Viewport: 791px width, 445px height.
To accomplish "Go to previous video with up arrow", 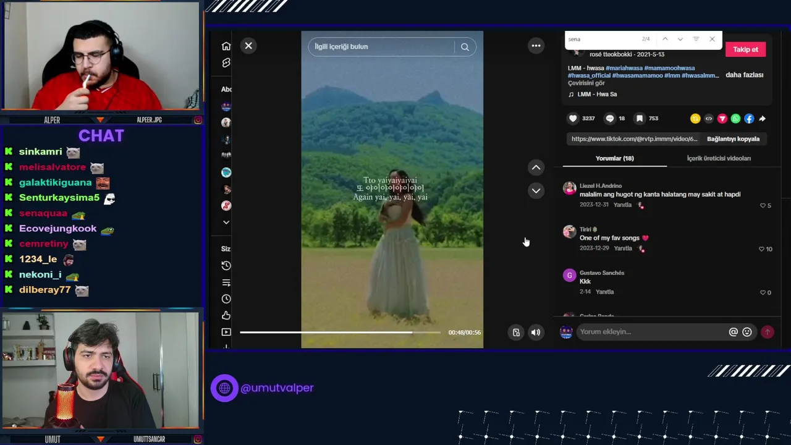I will coord(536,167).
